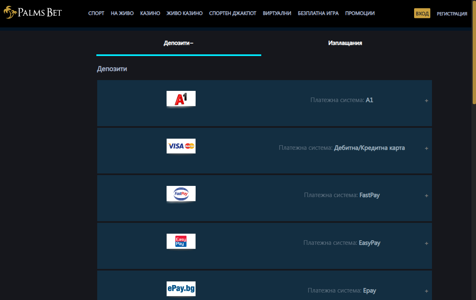Open the НА ЖИВО menu
This screenshot has height=300, width=476.
122,13
